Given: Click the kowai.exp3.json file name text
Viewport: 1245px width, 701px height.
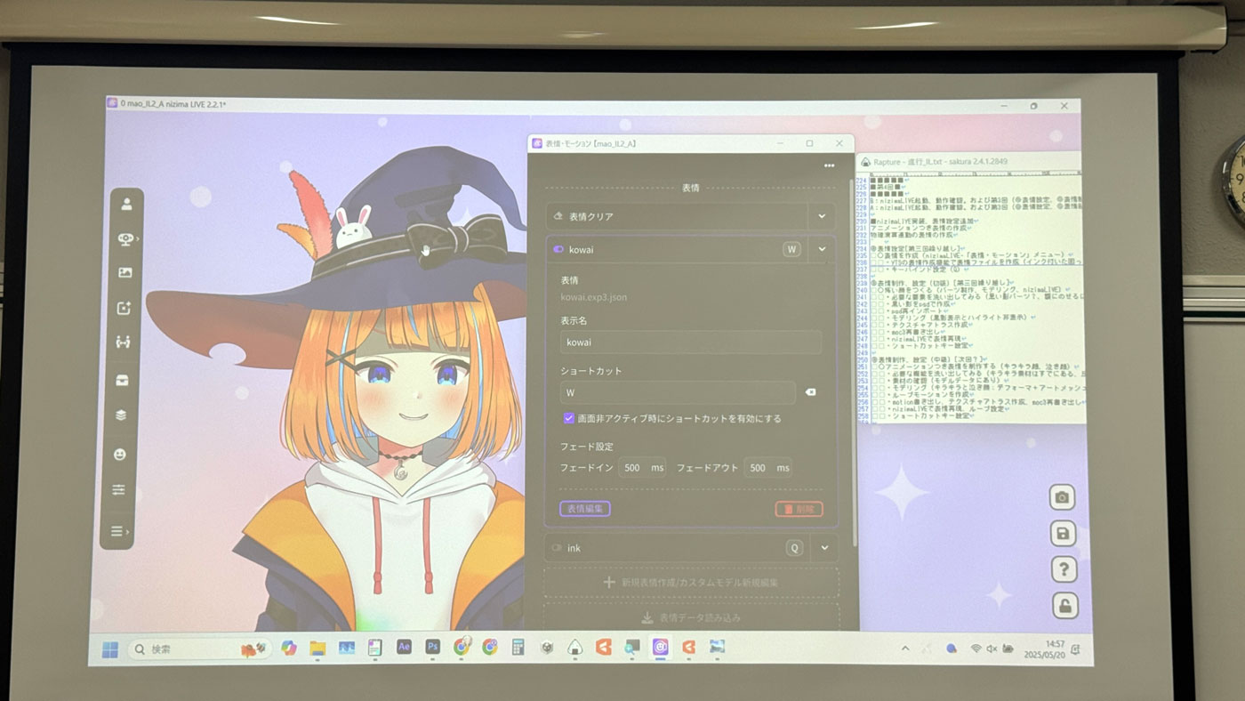Looking at the screenshot, I should coord(593,297).
